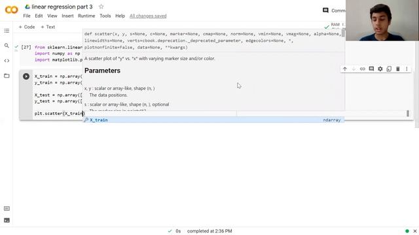Screen dimensions: 419x235
Task: Open the command palette icon in the sidebar
Action: pyautogui.click(x=7, y=209)
